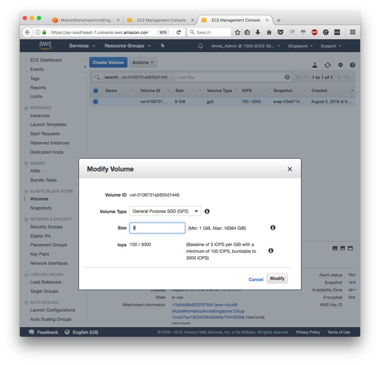The image size is (380, 365).
Task: Expand the Services menu
Action: pos(82,46)
